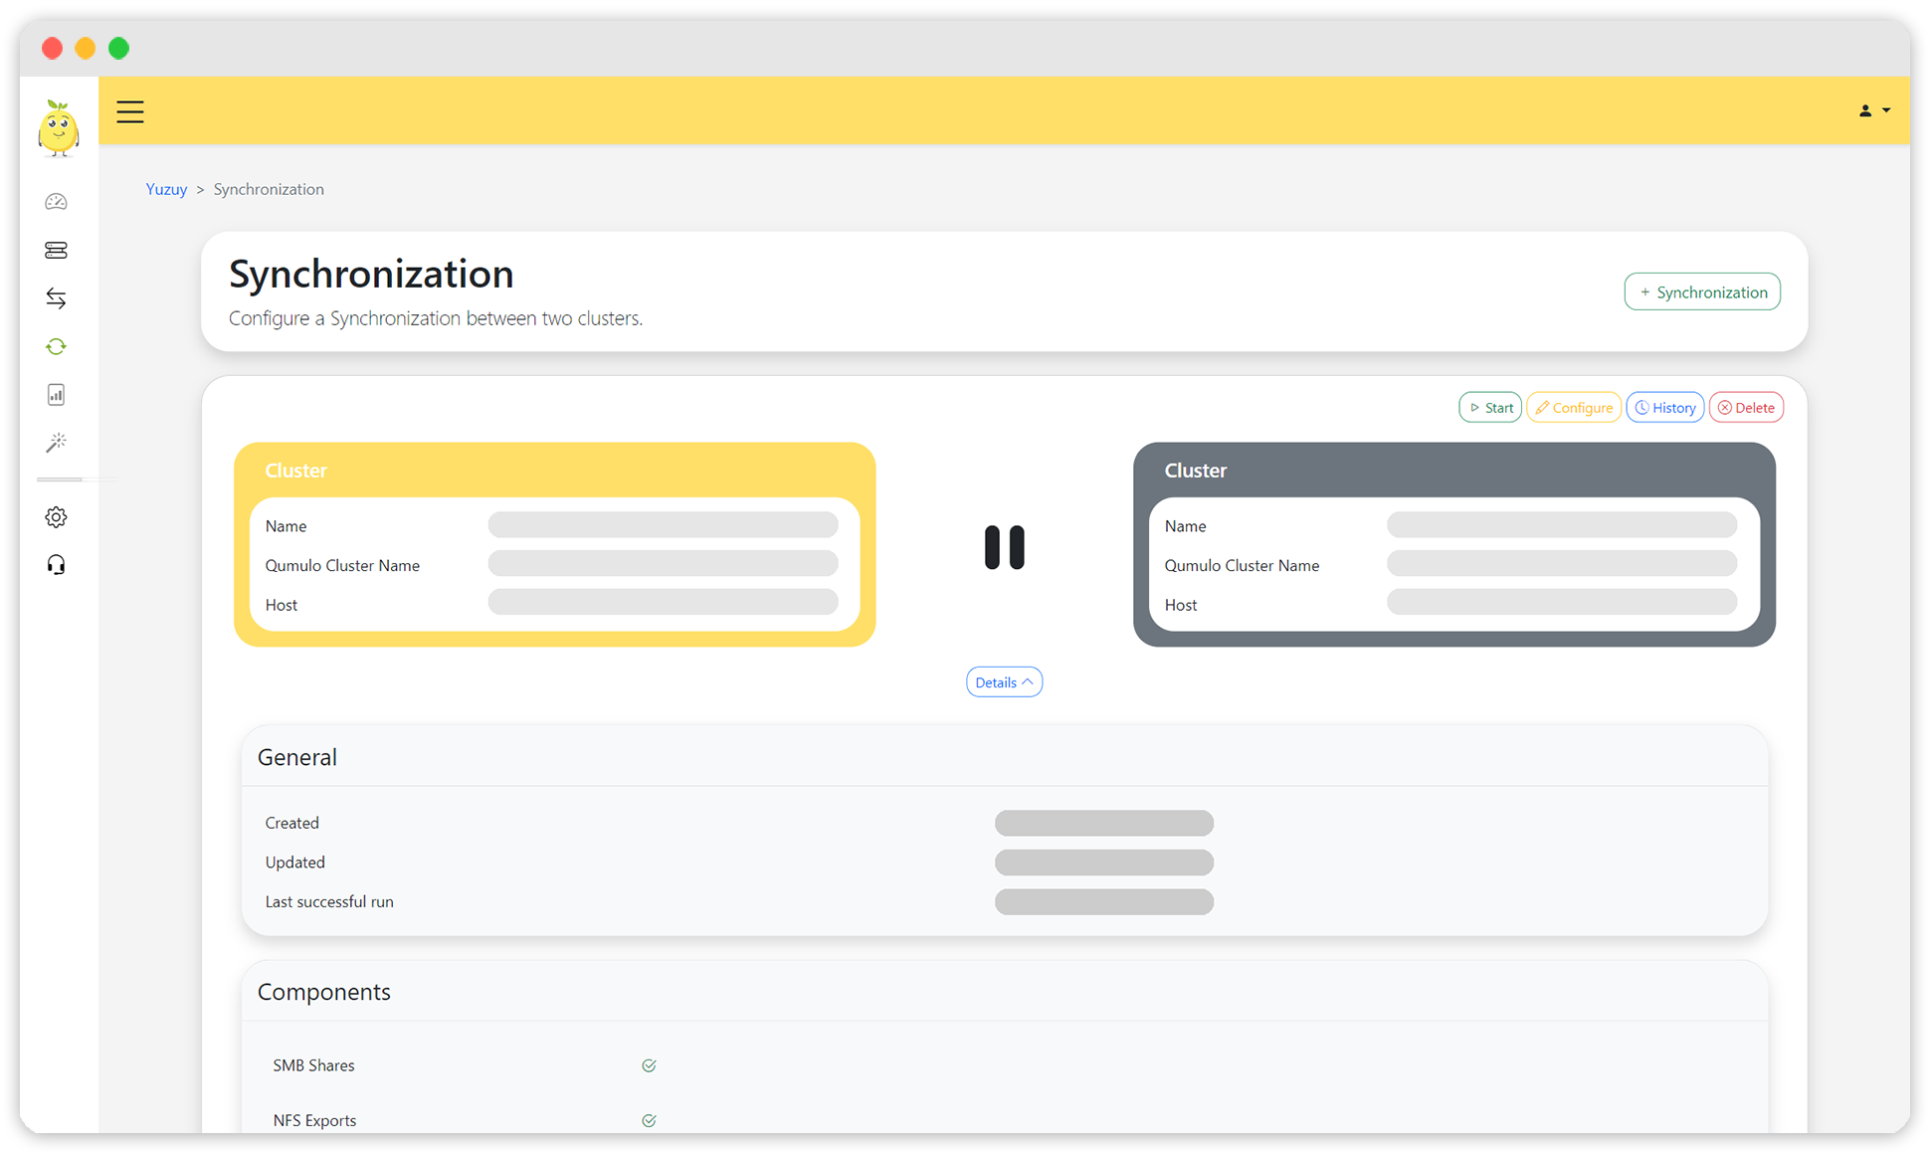Click the NFS Exports label
The image size is (1930, 1154).
314,1120
